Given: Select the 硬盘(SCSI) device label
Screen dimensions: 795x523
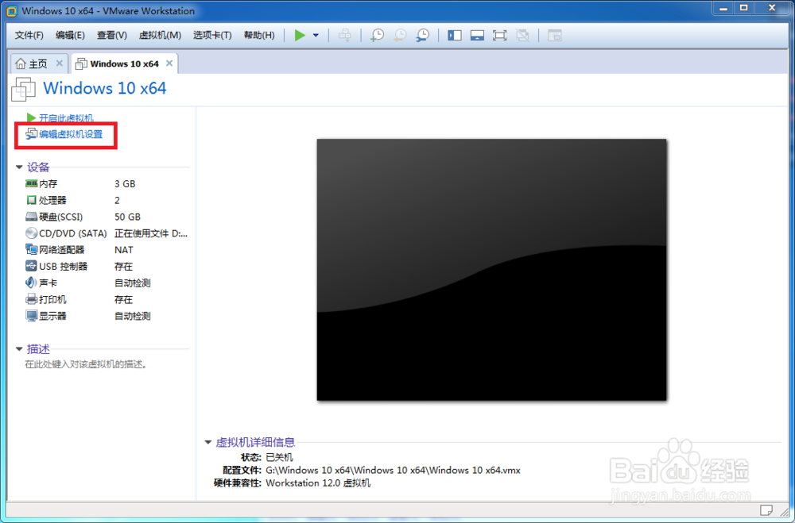Looking at the screenshot, I should pos(61,217).
